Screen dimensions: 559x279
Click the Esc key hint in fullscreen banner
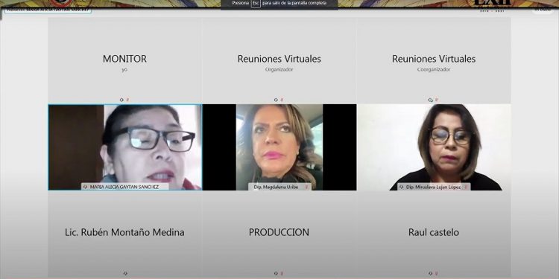(x=255, y=3)
